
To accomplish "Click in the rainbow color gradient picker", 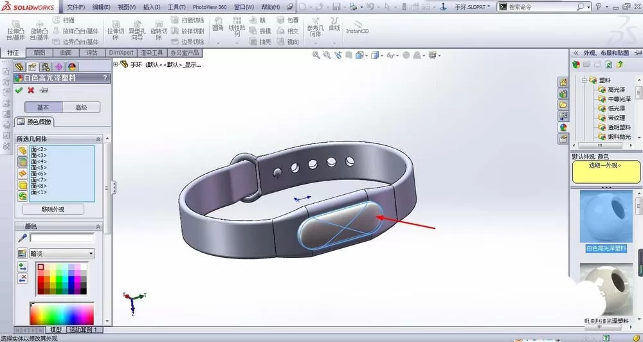I will pos(62,314).
